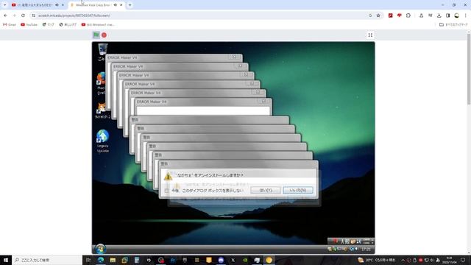
Task: Click the warning triangle icon in the dialog
Action: click(169, 177)
